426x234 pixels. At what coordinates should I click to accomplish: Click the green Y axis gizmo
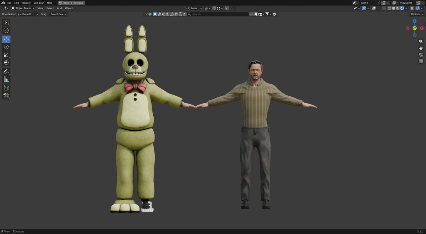(x=415, y=28)
